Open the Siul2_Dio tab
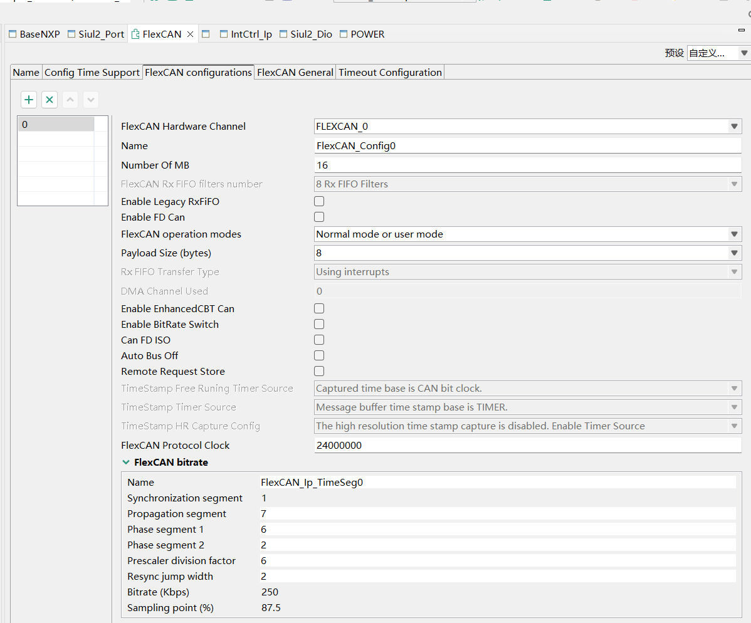The width and height of the screenshot is (751, 623). coord(305,34)
